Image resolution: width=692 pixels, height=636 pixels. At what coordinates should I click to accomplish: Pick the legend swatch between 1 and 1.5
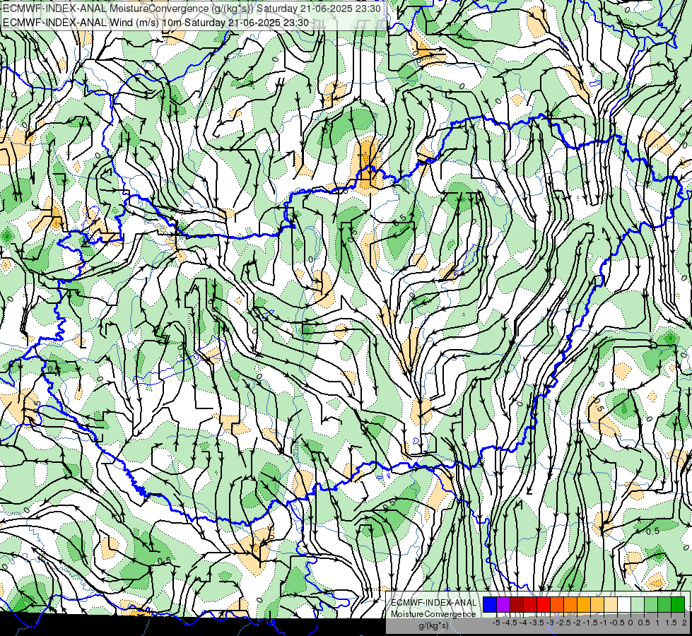[665, 604]
